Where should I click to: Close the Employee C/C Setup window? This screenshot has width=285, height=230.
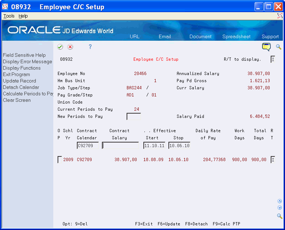(278, 7)
